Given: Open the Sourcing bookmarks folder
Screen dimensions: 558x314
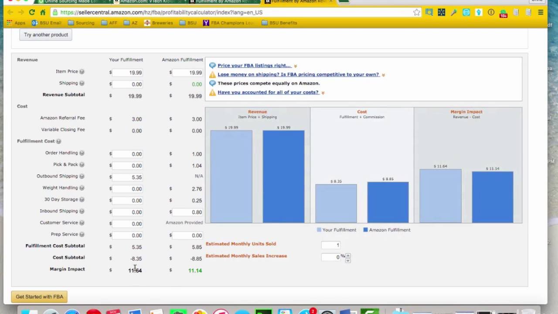Looking at the screenshot, I should [81, 23].
